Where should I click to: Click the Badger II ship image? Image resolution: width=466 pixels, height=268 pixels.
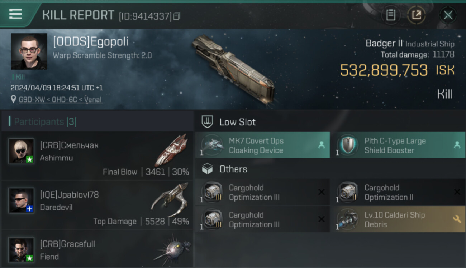pos(233,68)
